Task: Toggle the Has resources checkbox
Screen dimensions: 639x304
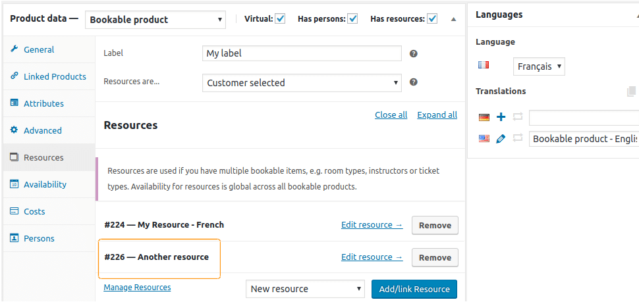Action: [x=432, y=18]
